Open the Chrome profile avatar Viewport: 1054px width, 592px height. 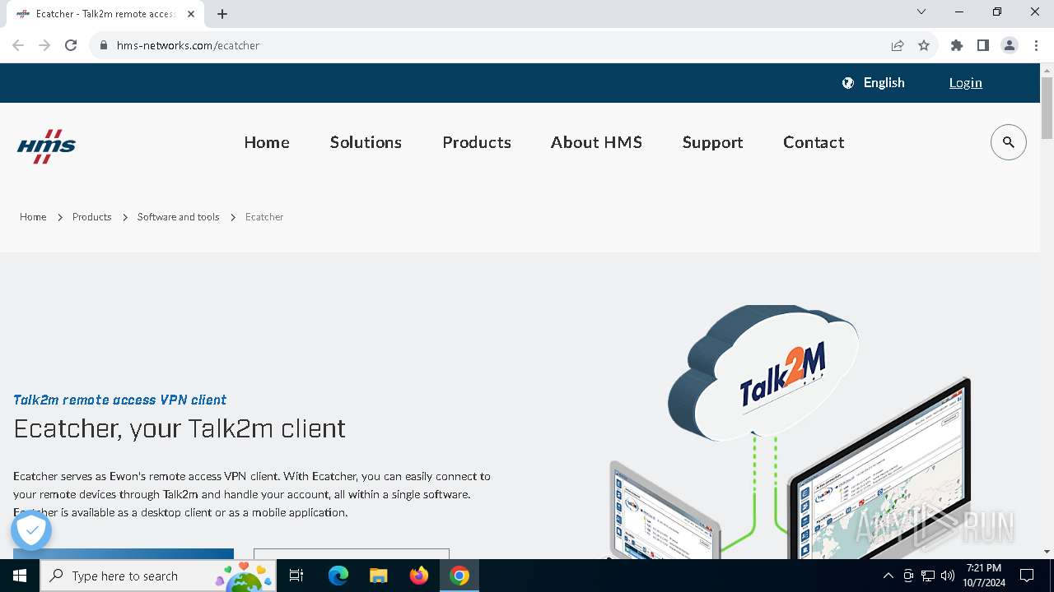(x=1010, y=45)
